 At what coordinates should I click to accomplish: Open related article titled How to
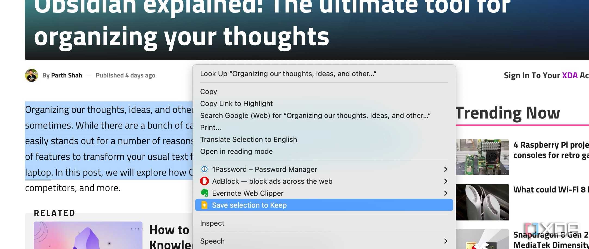click(x=171, y=236)
